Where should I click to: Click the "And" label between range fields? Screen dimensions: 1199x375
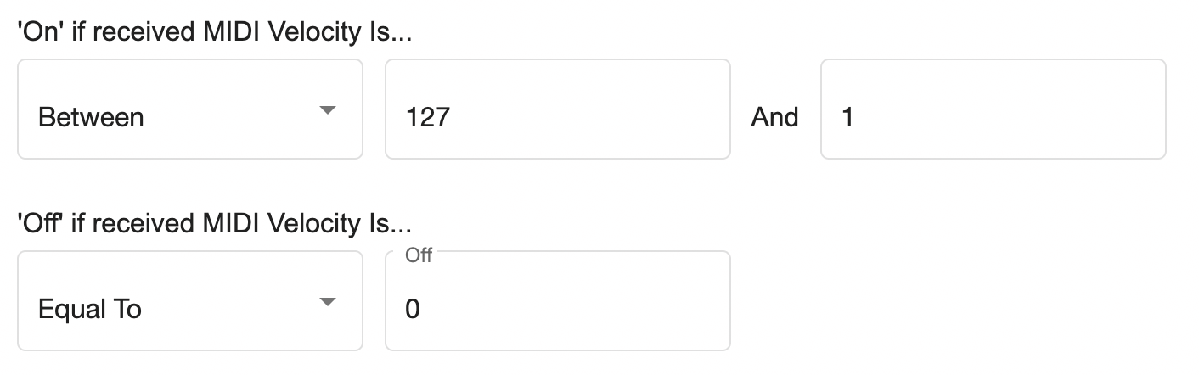pos(774,117)
